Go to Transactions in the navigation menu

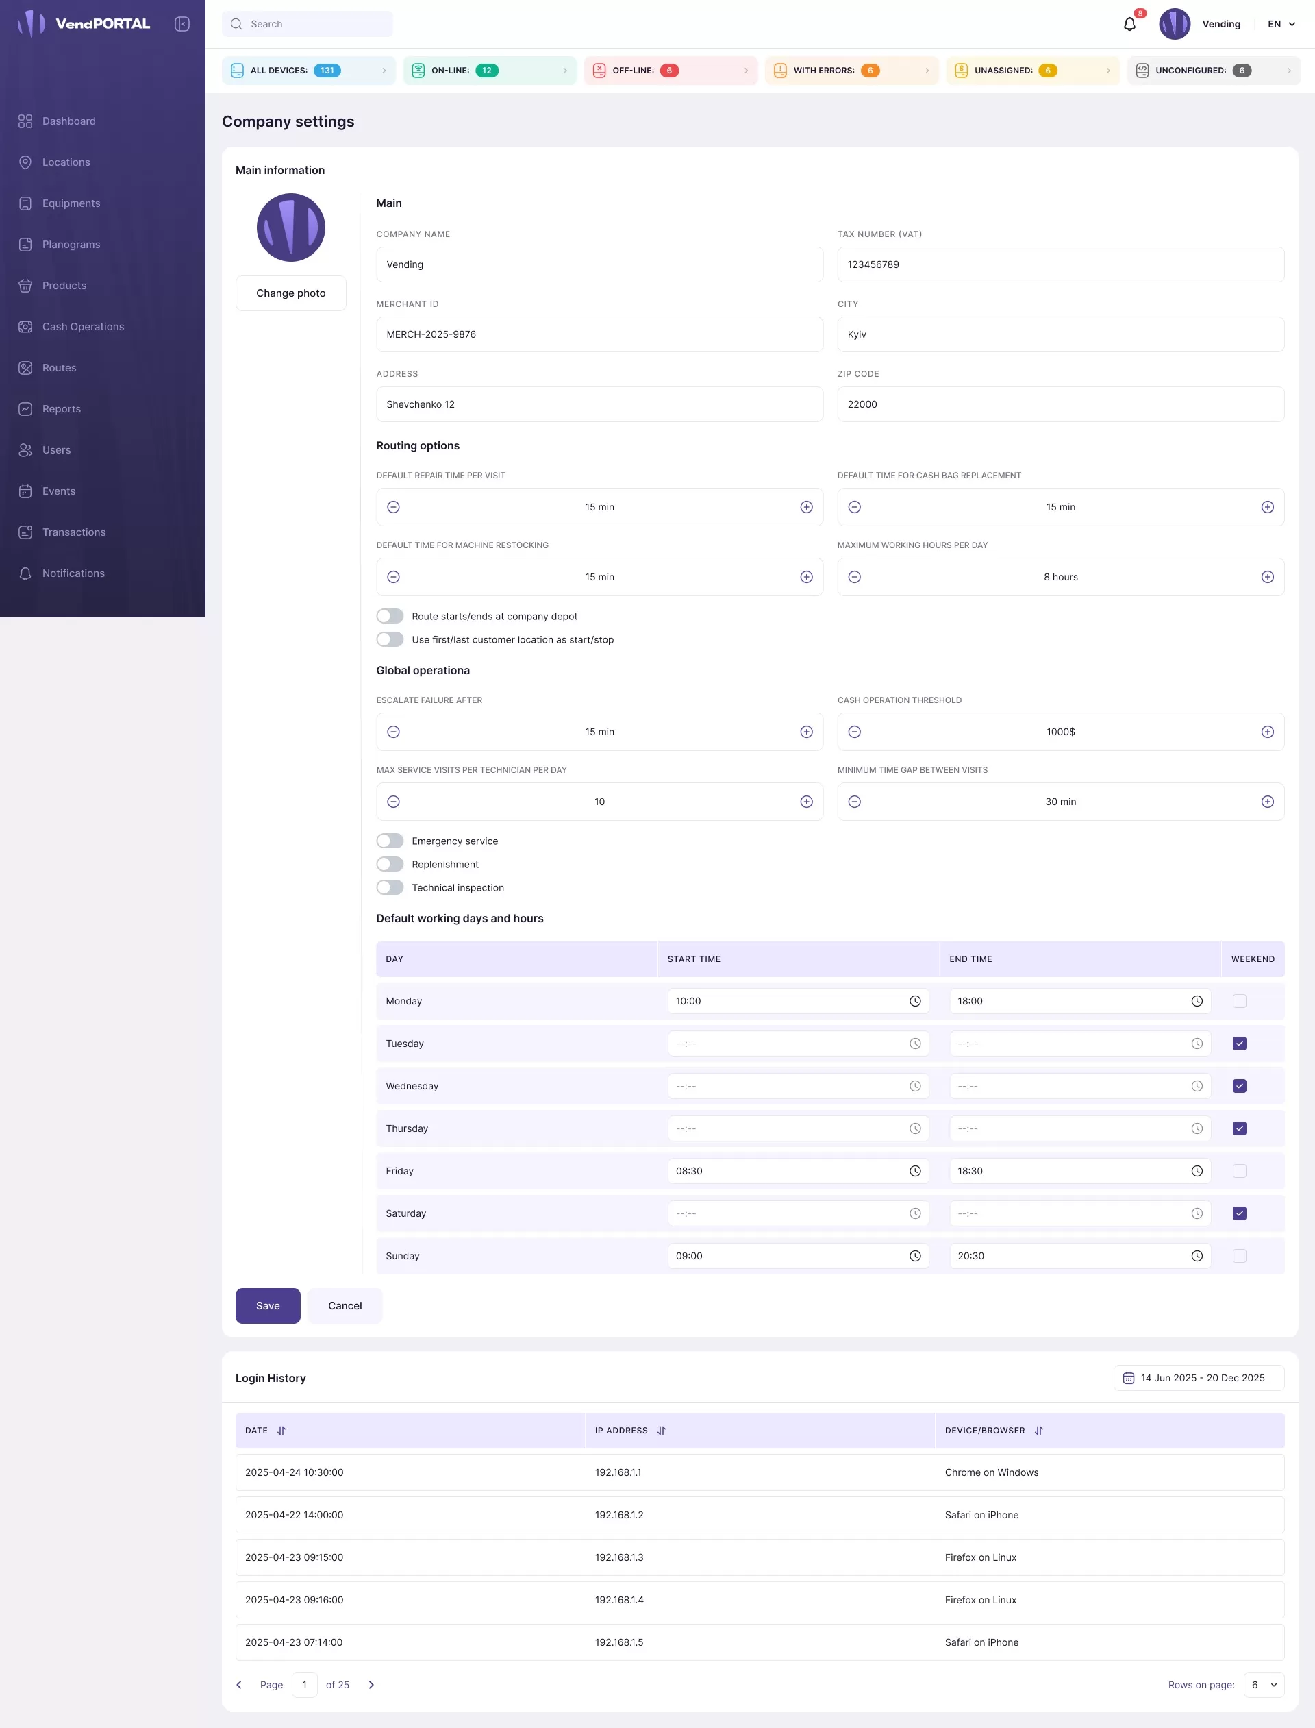(x=72, y=532)
